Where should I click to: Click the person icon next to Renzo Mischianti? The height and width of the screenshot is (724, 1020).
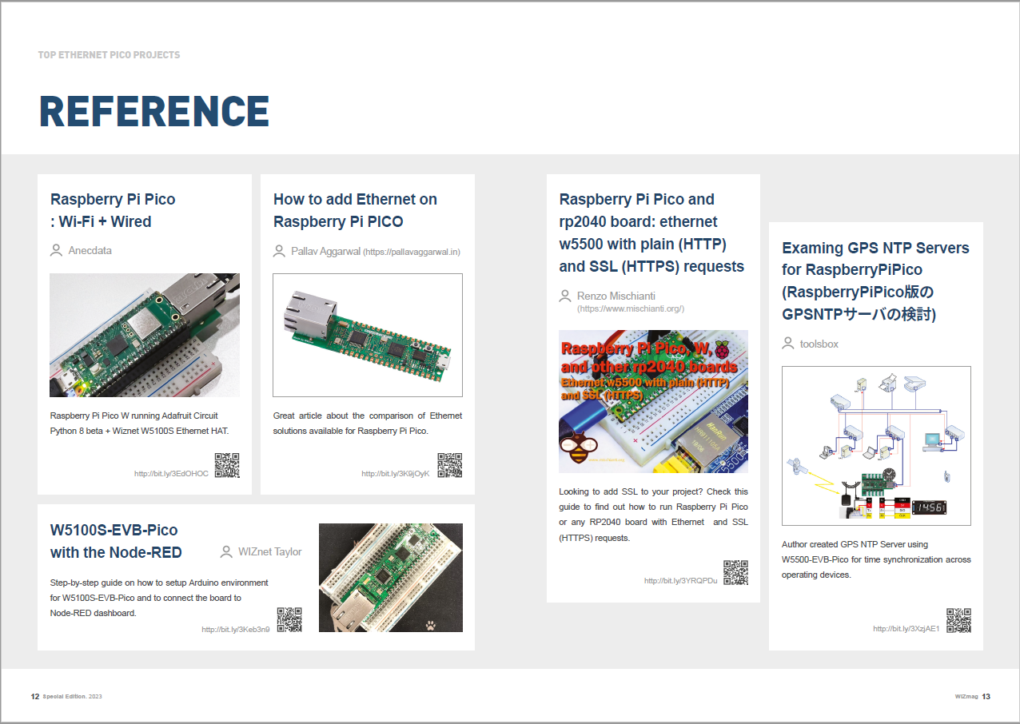pyautogui.click(x=565, y=296)
